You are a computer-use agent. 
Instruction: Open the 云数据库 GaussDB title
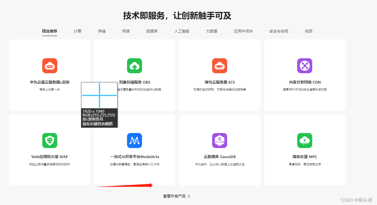[x=220, y=157]
